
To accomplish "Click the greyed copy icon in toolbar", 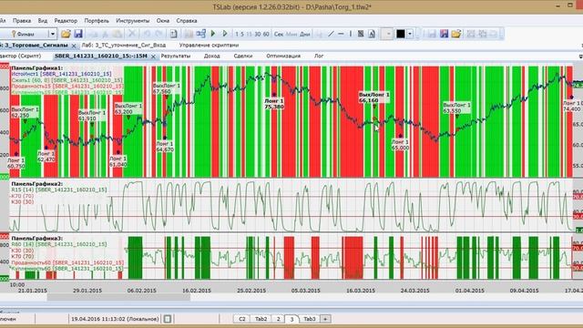I will (93, 34).
